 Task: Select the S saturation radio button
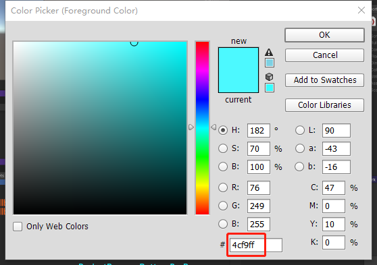coord(223,148)
